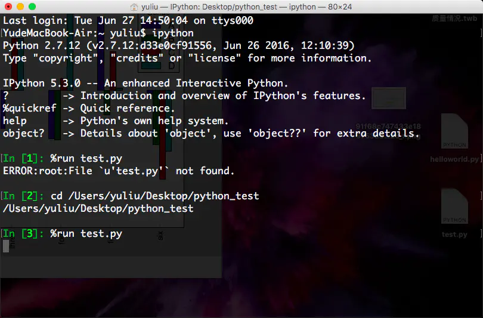Click the green 'In [1]:' prompt
Image resolution: width=483 pixels, height=318 pixels.
23,159
